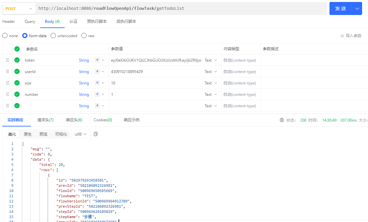Open String type dropdown for size
The width and height of the screenshot is (368, 222).
coord(84,83)
